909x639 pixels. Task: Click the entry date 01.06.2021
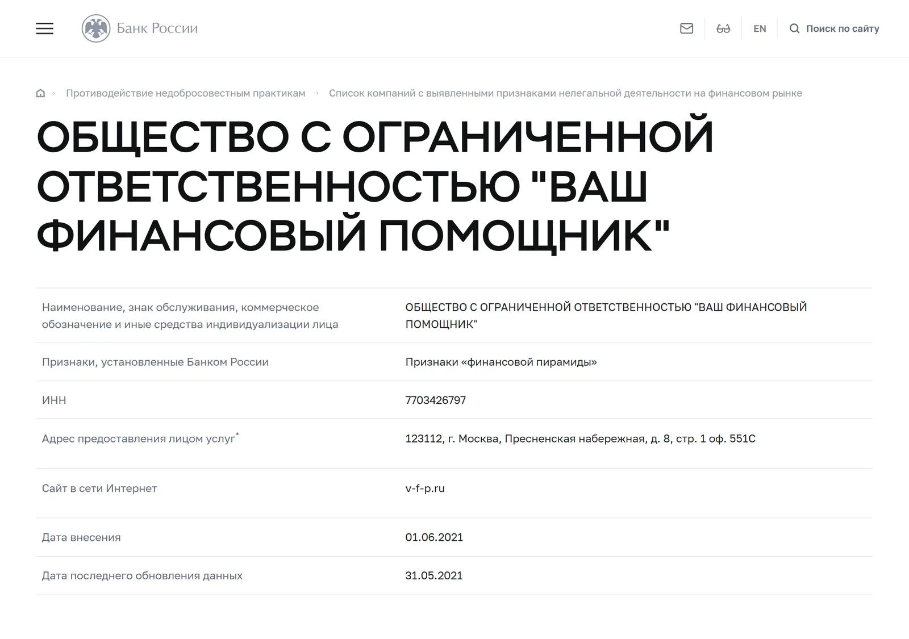(434, 537)
